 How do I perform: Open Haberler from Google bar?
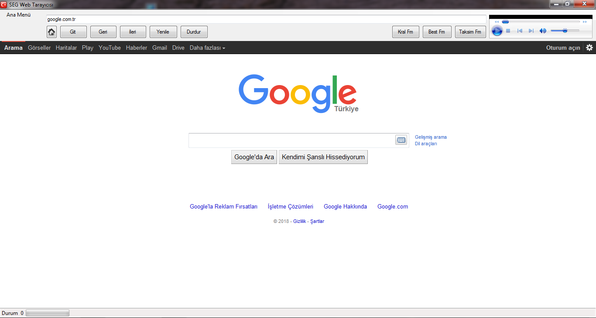pos(137,48)
